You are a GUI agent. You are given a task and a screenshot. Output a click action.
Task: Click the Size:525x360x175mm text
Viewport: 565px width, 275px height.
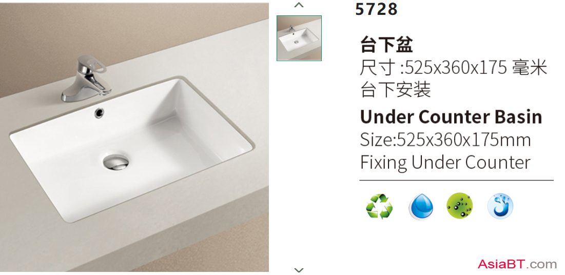point(445,140)
